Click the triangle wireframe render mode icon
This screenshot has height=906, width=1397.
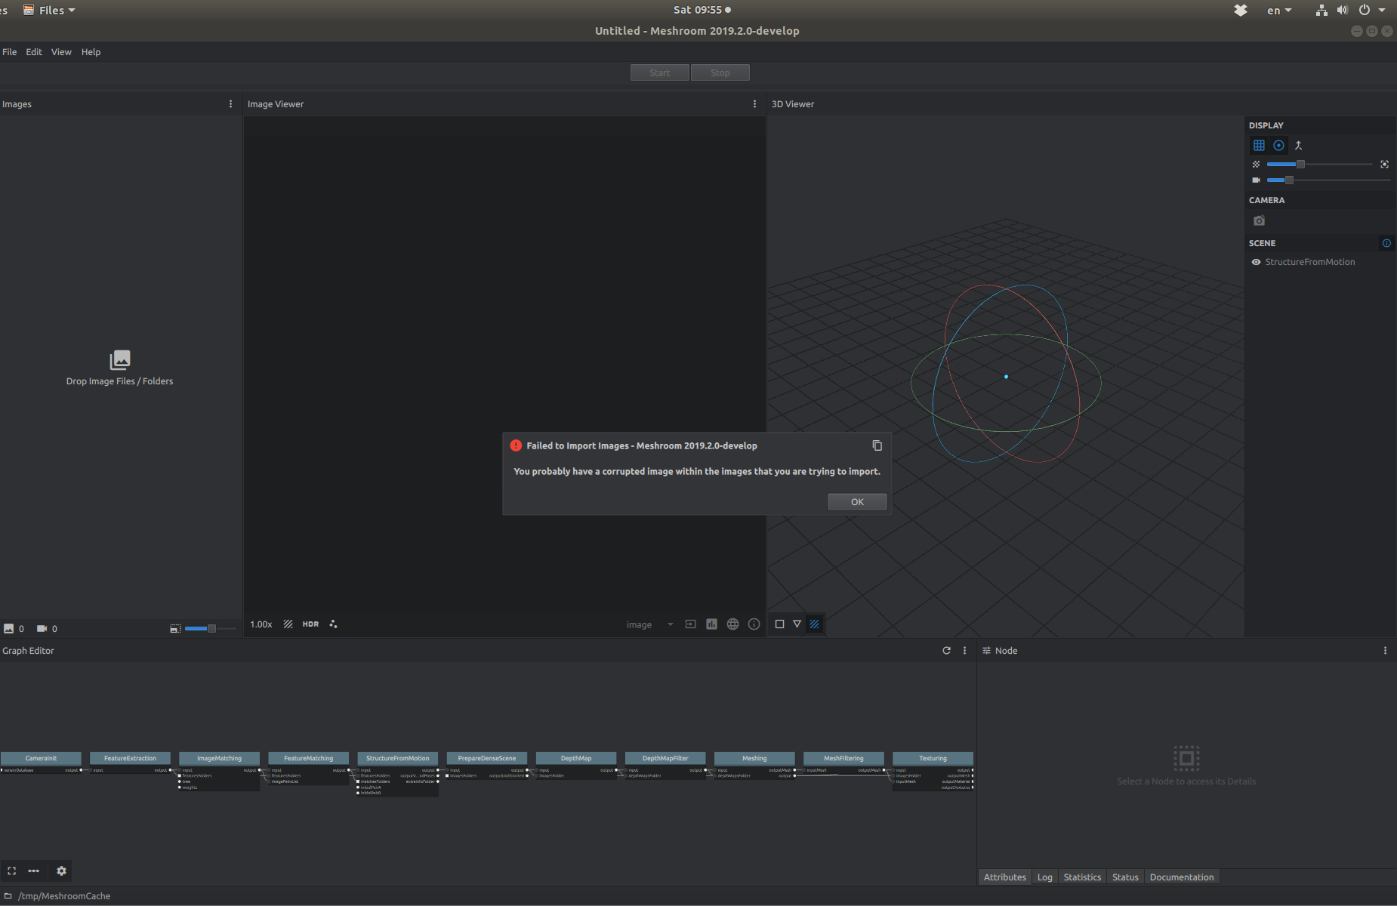(797, 624)
